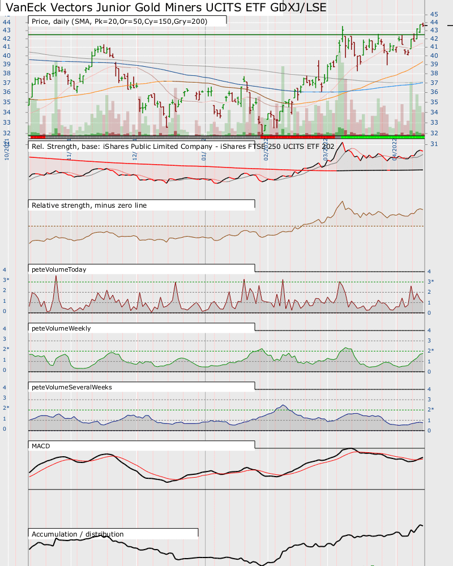Select the Accumulation / distribution panel label
The height and width of the screenshot is (566, 453).
78,534
